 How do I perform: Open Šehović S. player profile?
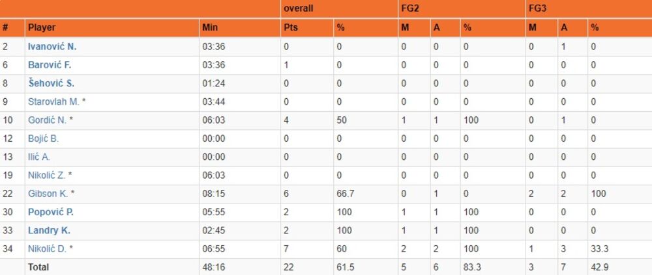click(51, 83)
